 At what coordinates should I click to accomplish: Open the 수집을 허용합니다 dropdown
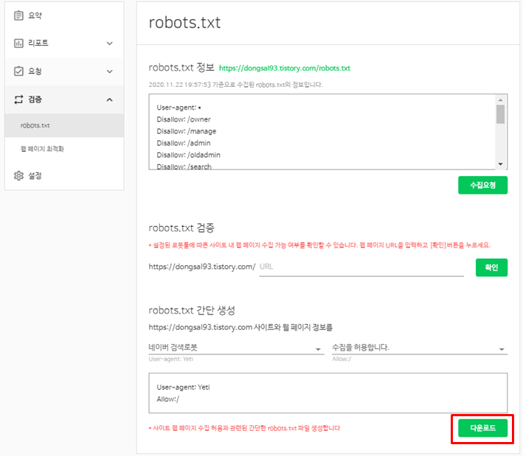(x=420, y=348)
